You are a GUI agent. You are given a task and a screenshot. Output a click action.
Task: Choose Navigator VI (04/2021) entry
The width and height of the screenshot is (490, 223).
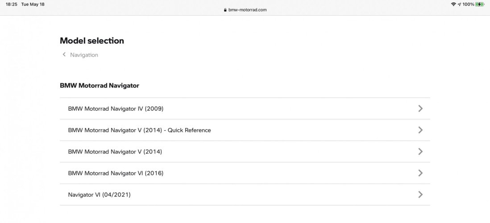coord(245,194)
